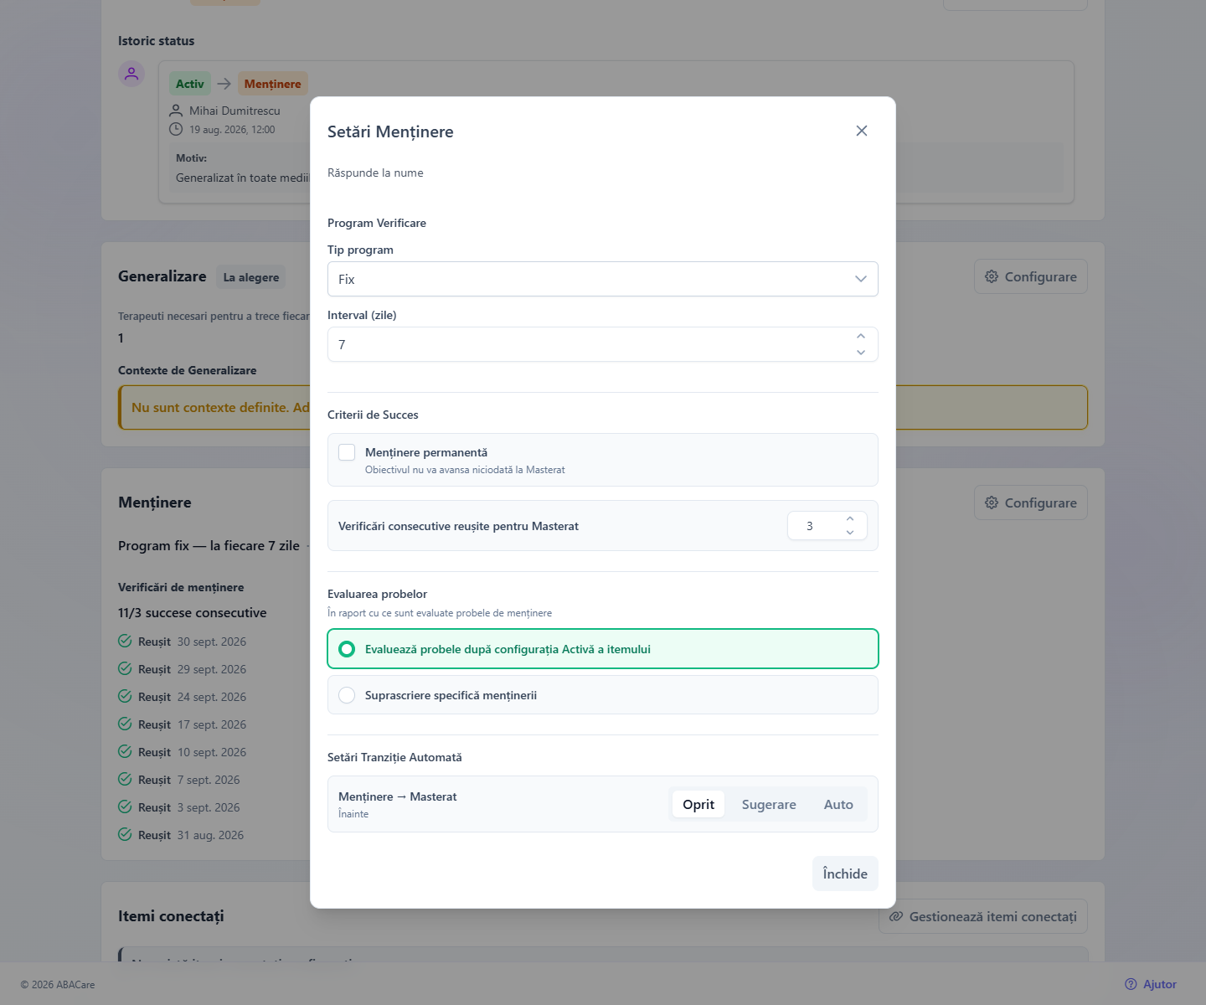Click the purple user avatar in Istoric status
The height and width of the screenshot is (1005, 1206).
[131, 74]
